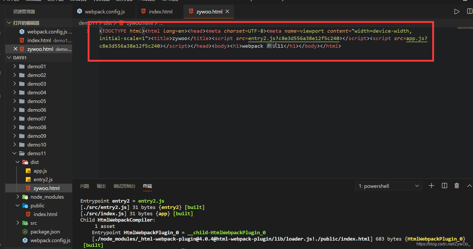Open index.html demo1 in open editors list
Screen dimensions: 473x249
tap(39, 40)
